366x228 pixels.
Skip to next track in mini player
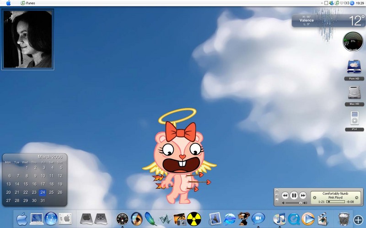pyautogui.click(x=303, y=196)
